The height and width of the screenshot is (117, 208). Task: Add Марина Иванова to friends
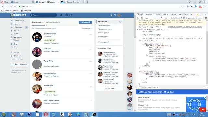point(110,56)
